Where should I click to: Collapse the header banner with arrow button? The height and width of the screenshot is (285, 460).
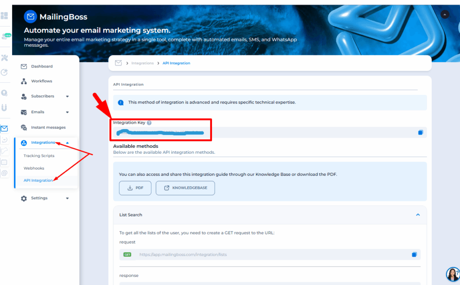[445, 14]
